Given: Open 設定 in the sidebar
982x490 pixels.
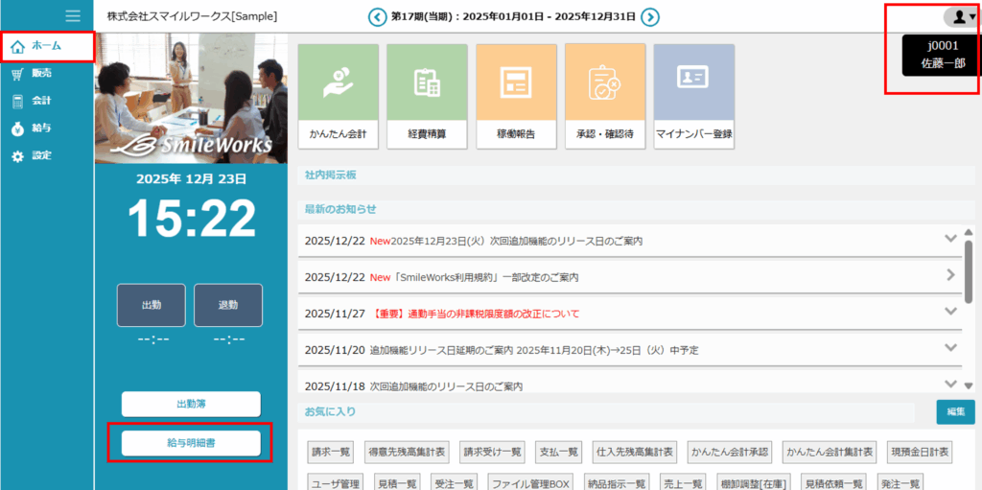Looking at the screenshot, I should coord(40,155).
